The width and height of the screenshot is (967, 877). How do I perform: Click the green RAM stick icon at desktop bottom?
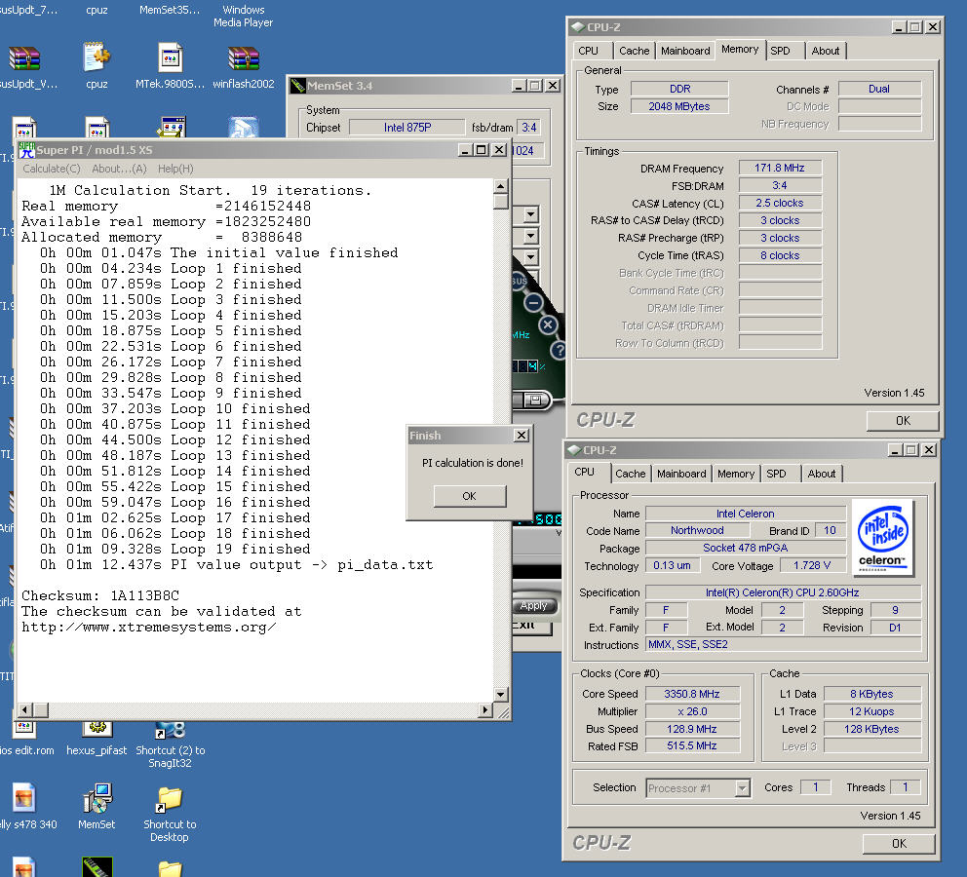[x=97, y=866]
